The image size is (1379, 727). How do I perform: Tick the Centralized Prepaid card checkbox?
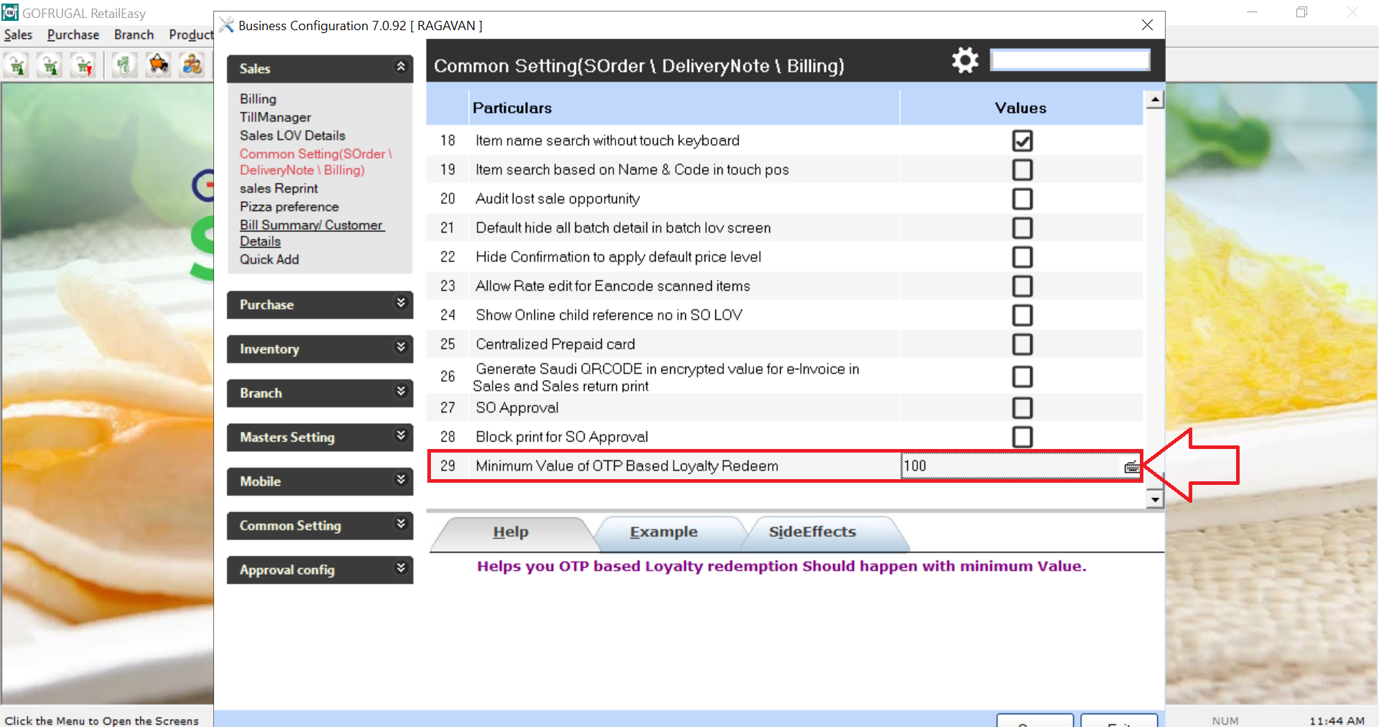(x=1022, y=344)
